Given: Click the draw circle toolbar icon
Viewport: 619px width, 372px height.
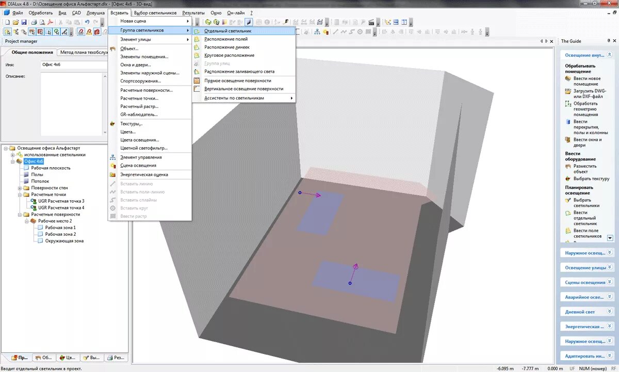Looking at the screenshot, I should click(x=360, y=32).
